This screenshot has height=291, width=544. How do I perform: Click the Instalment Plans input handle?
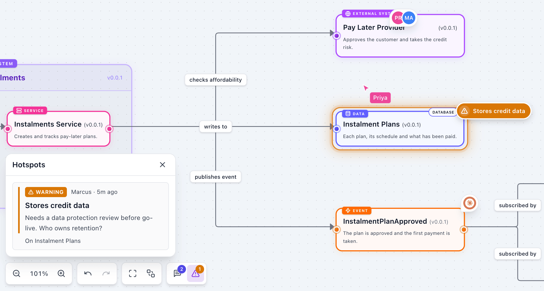pyautogui.click(x=337, y=129)
